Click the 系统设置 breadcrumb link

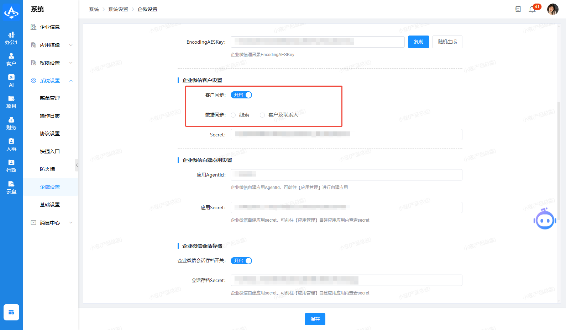118,9
